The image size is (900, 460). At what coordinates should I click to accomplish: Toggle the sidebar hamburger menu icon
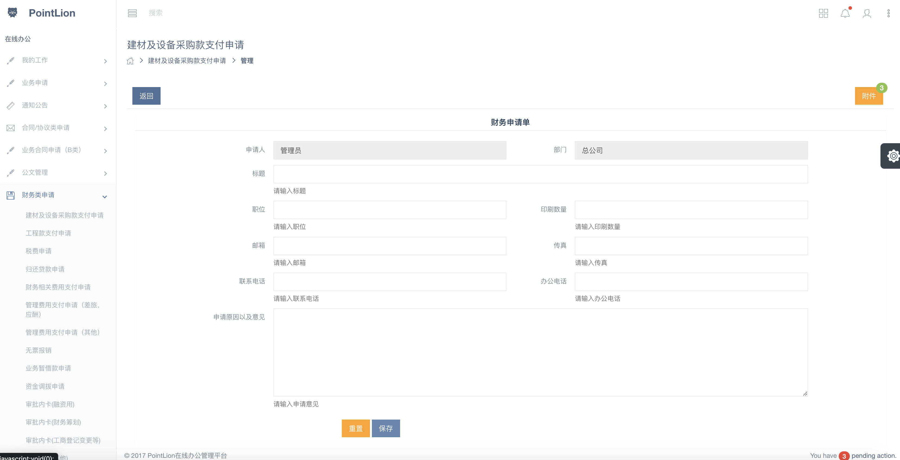(132, 13)
